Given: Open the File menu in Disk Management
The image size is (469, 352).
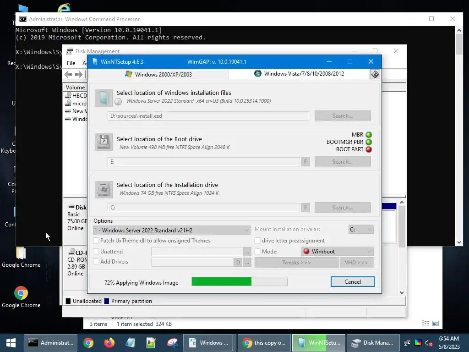Looking at the screenshot, I should tap(71, 63).
